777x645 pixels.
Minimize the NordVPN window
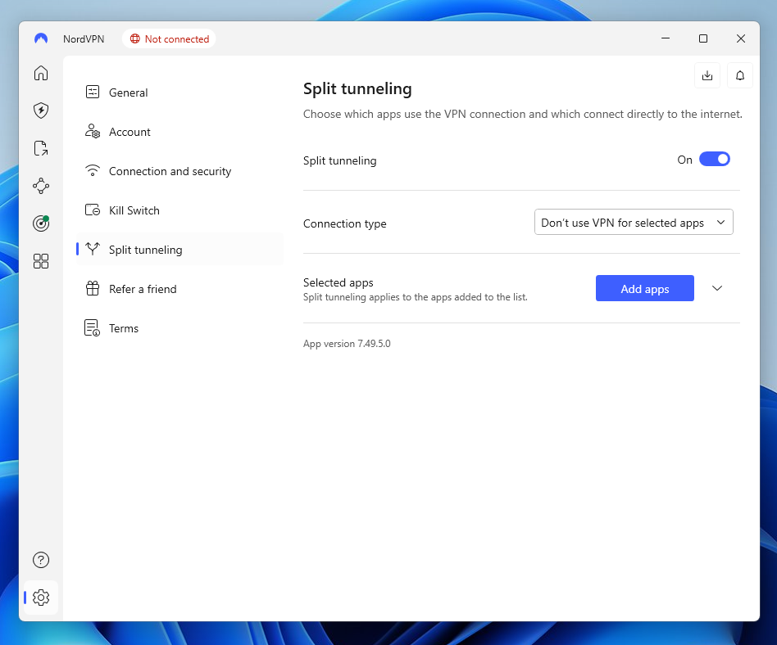pos(666,38)
